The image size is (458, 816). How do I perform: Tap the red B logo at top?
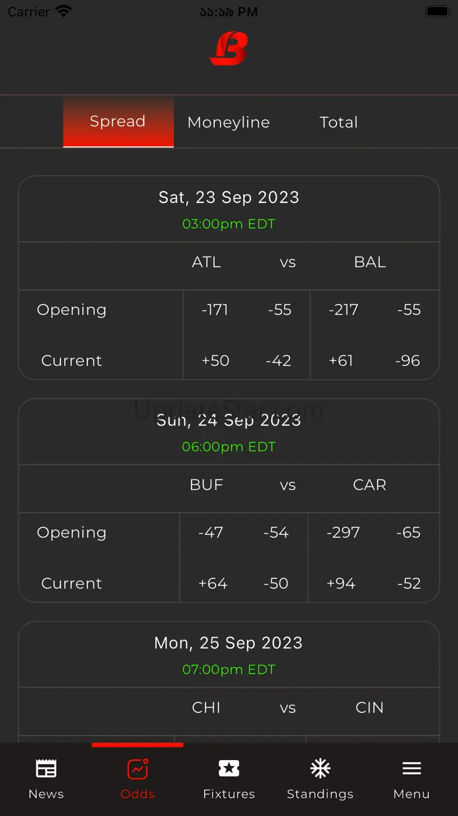pos(229,48)
